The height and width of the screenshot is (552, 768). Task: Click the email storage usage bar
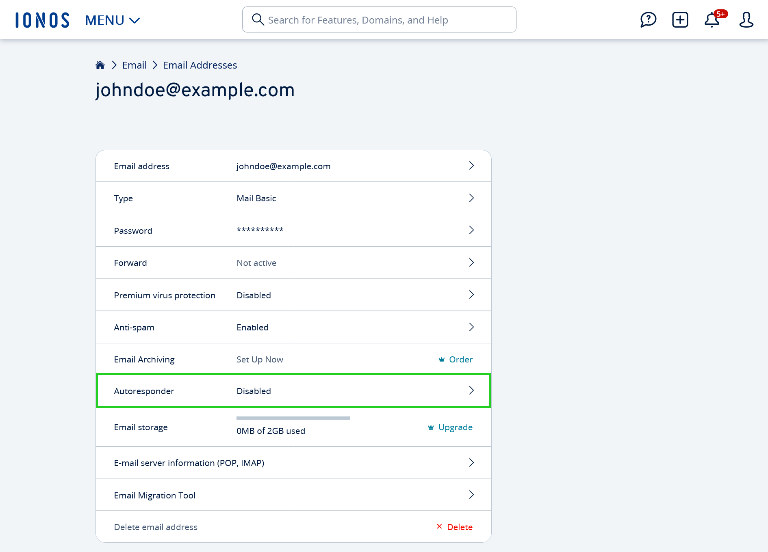(x=293, y=418)
